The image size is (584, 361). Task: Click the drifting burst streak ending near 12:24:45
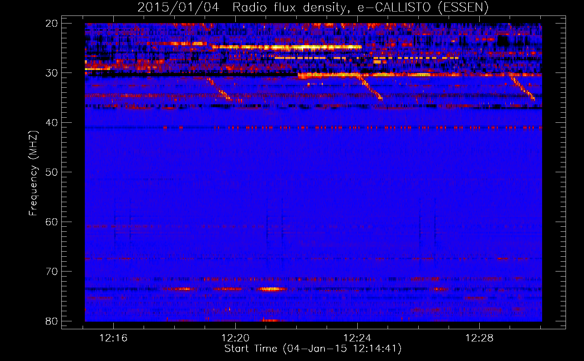tap(370, 87)
